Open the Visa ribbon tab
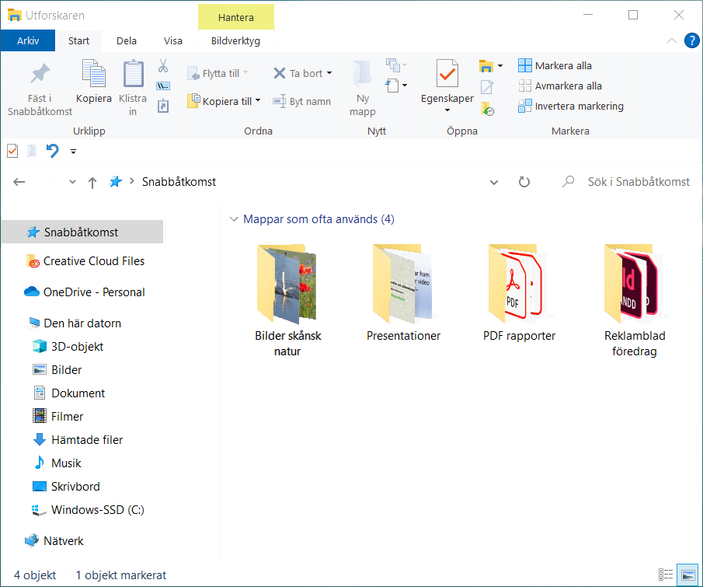 (x=173, y=41)
